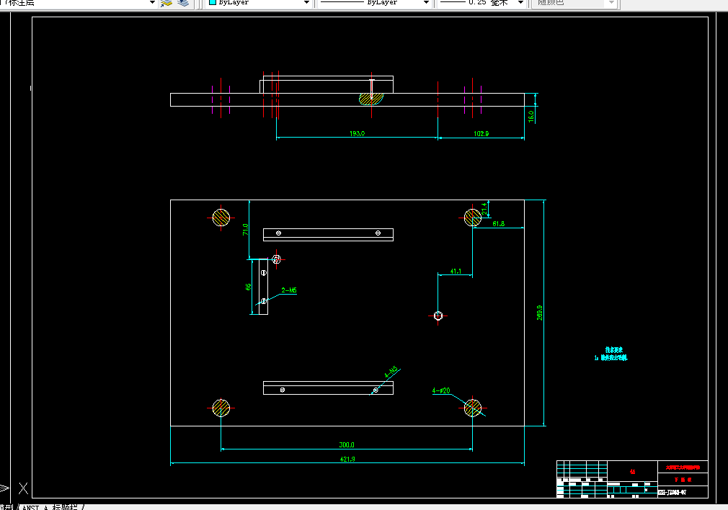Select the 421.9 overall width dimension

tap(347, 459)
